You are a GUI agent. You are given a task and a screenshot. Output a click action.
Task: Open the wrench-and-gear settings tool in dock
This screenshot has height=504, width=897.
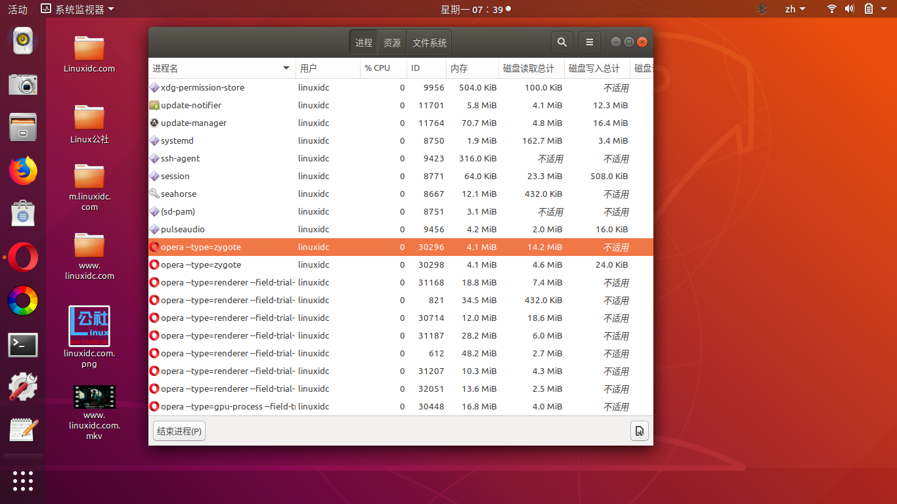click(x=23, y=387)
